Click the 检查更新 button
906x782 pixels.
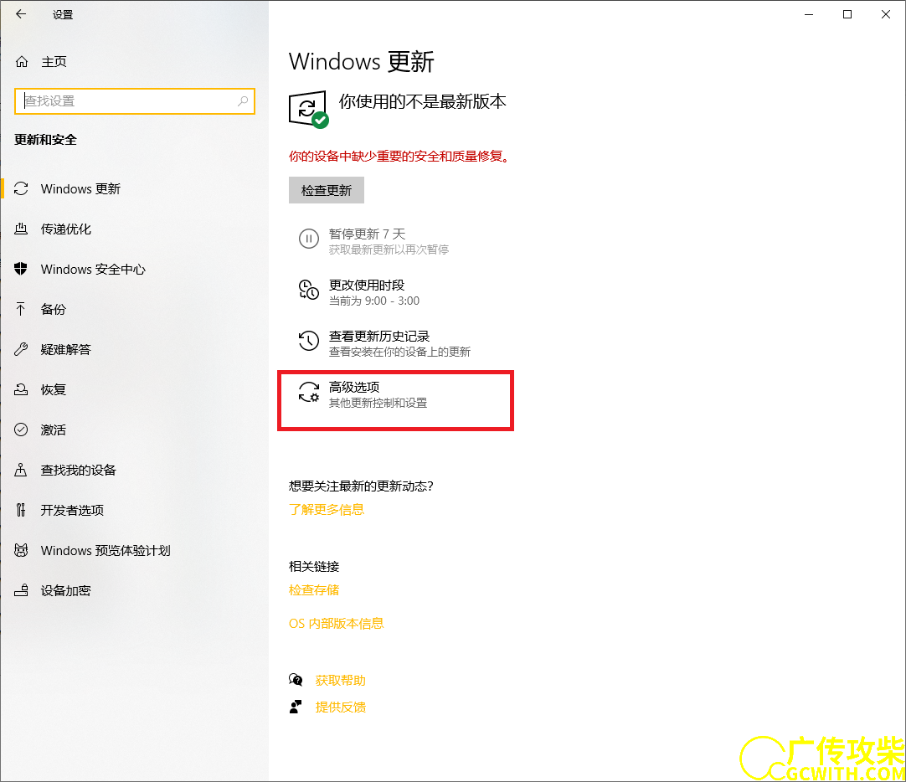pyautogui.click(x=327, y=190)
